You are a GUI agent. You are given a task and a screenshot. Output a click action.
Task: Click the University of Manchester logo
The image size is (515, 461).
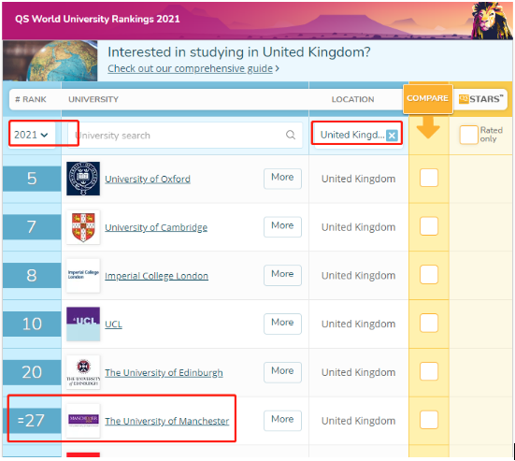click(83, 421)
